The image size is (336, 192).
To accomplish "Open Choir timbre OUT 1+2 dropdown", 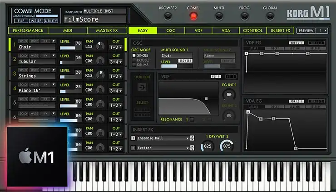I will click(x=116, y=48).
